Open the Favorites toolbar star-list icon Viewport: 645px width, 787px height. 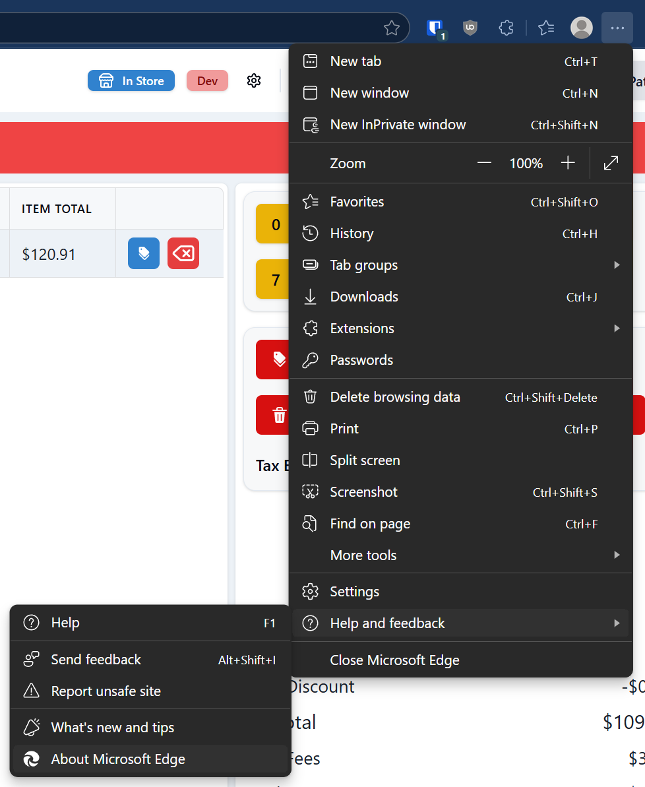546,28
